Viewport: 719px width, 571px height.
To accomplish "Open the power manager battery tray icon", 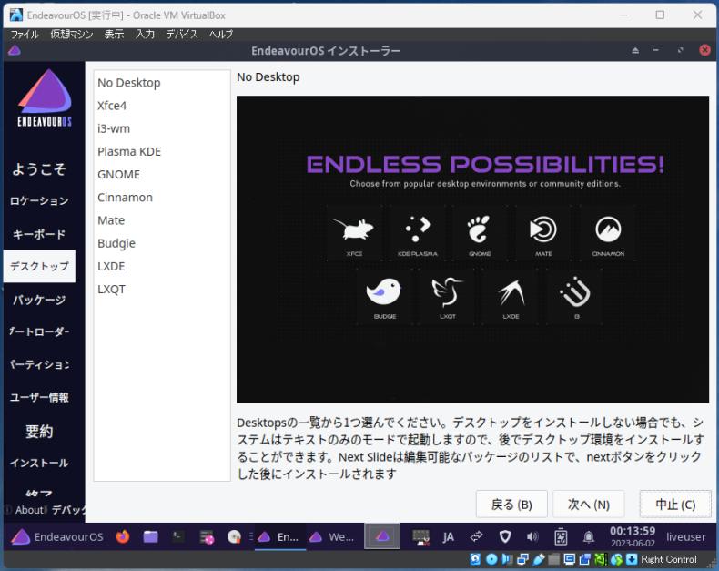I will (561, 536).
